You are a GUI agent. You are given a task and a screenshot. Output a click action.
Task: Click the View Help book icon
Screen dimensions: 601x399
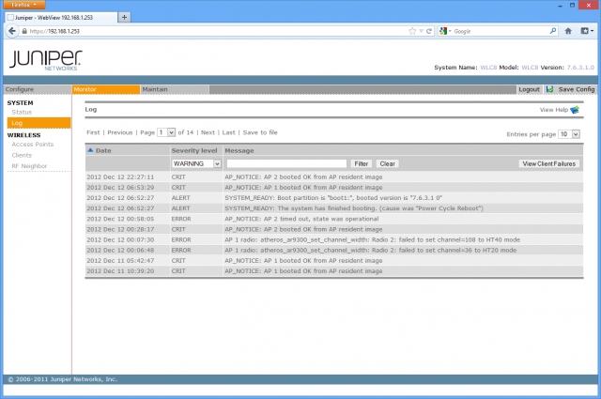575,110
